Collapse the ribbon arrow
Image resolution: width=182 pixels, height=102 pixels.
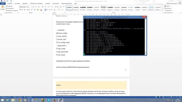point(181,13)
